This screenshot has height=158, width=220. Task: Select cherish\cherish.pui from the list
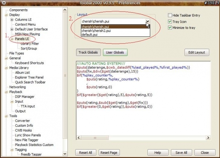[x=115, y=27]
